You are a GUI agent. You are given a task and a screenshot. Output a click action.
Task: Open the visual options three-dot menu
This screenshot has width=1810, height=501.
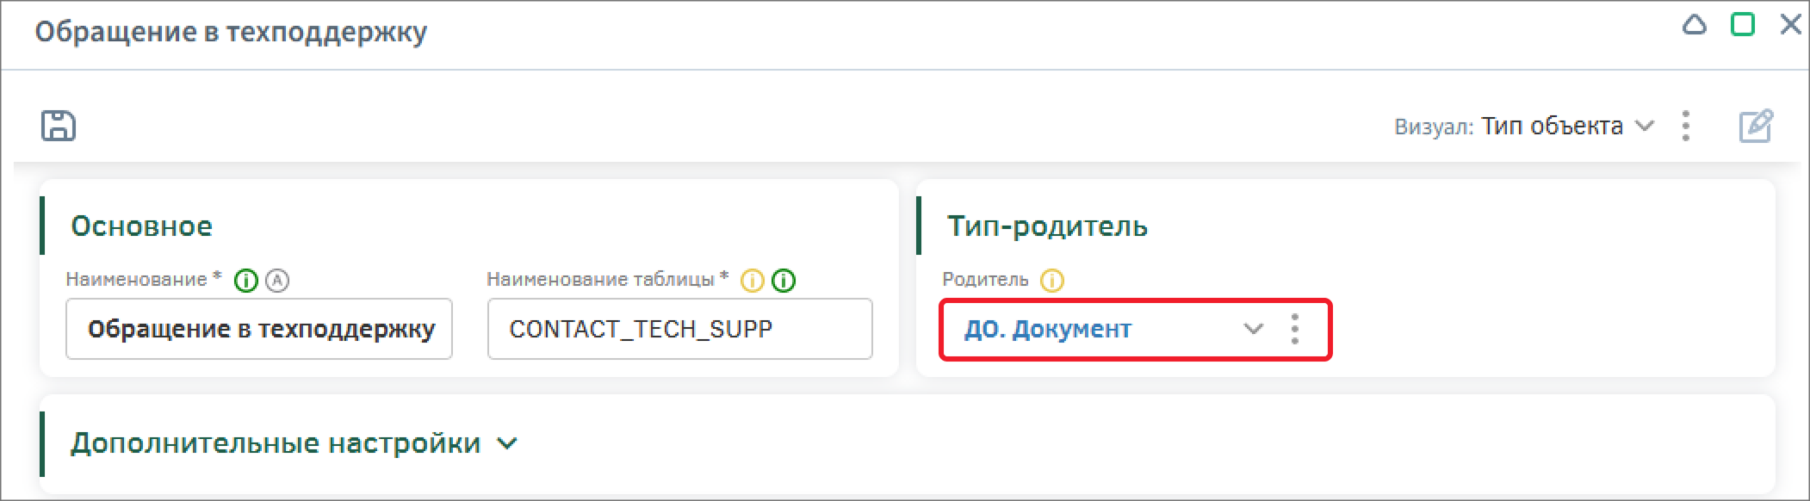click(1686, 126)
